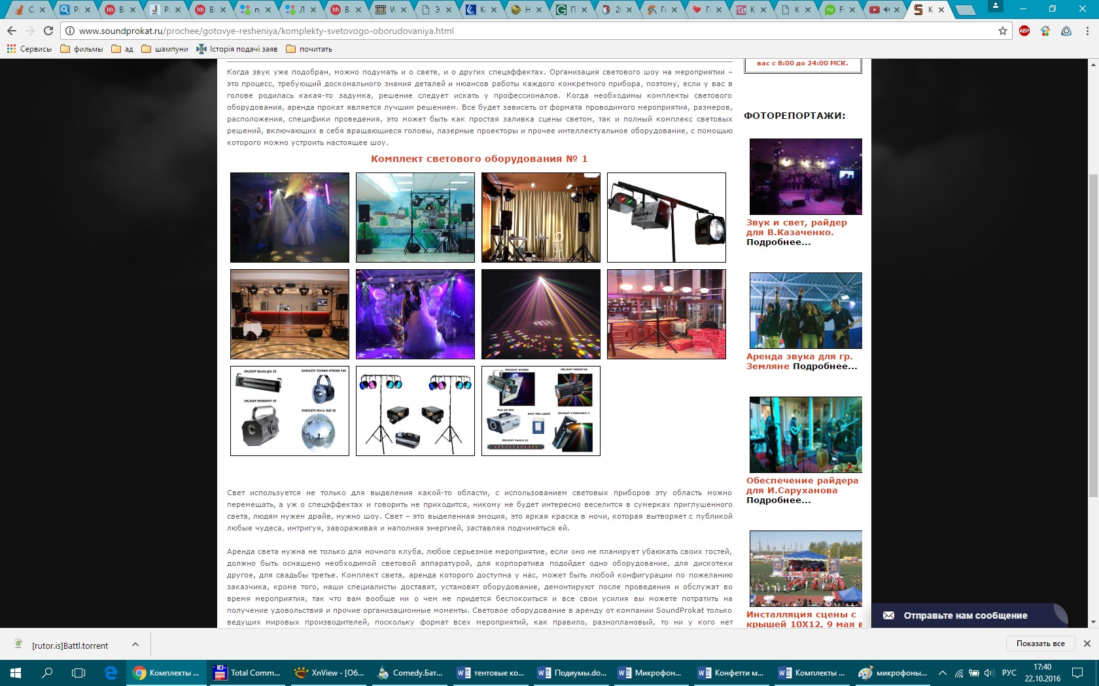Click the Показать все downloads button
Image resolution: width=1099 pixels, height=686 pixels.
pyautogui.click(x=1040, y=644)
